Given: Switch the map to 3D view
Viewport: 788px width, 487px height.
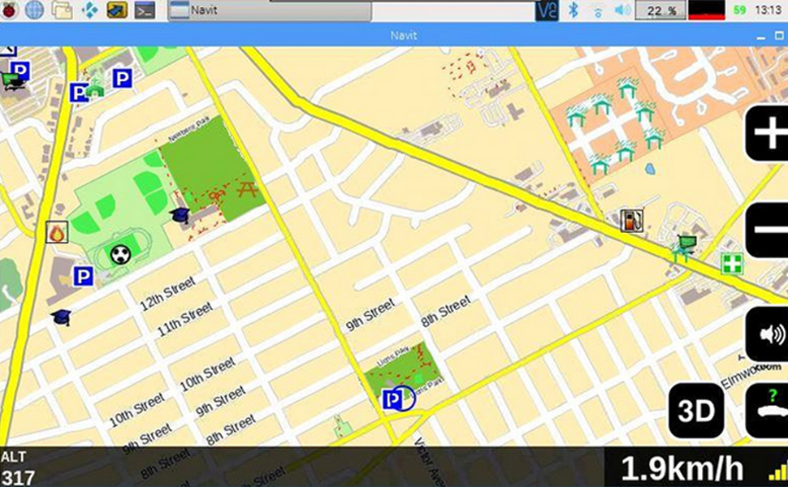Looking at the screenshot, I should coord(696,411).
